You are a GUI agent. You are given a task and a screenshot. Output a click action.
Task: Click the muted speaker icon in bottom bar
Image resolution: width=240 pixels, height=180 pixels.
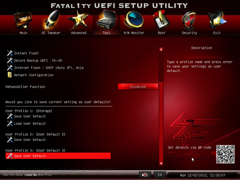(145, 175)
